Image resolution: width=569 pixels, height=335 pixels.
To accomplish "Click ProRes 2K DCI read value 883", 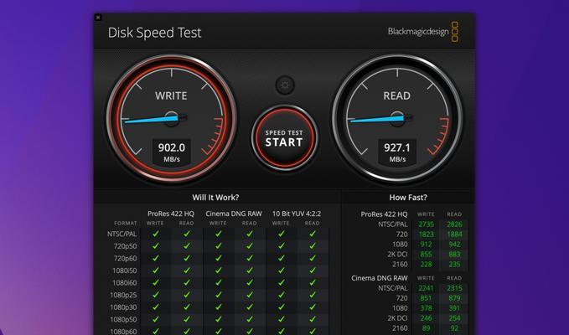I will coord(454,255).
